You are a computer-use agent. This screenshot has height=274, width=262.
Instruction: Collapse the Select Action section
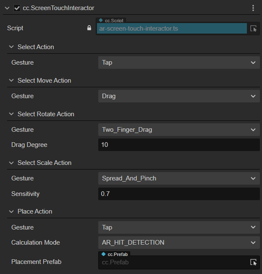tap(11, 47)
